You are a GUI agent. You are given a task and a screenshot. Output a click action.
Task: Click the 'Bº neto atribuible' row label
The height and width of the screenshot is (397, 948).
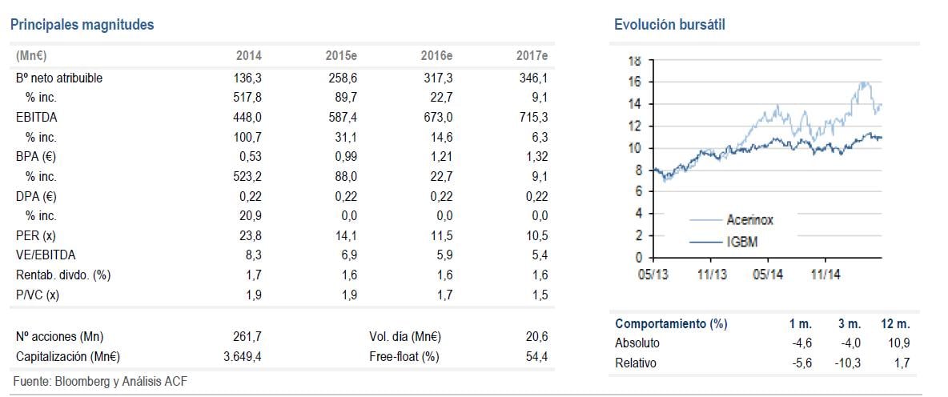58,78
